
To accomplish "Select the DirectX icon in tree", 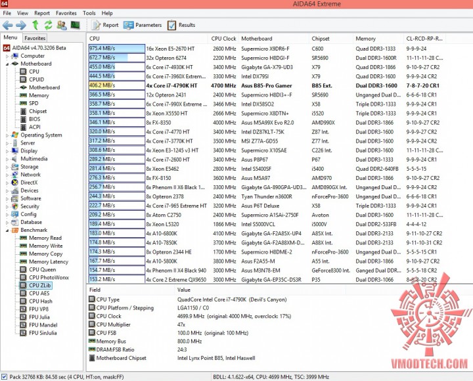I will [14, 183].
